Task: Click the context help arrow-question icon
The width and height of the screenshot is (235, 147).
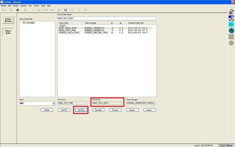Action: click(x=86, y=10)
